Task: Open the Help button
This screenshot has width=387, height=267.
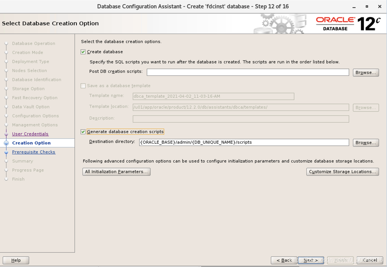Action: (16, 260)
